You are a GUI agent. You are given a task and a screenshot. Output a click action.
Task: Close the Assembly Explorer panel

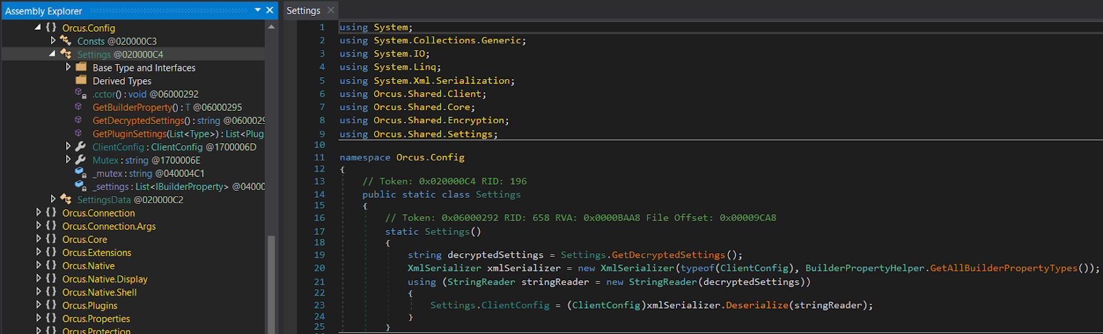point(270,10)
